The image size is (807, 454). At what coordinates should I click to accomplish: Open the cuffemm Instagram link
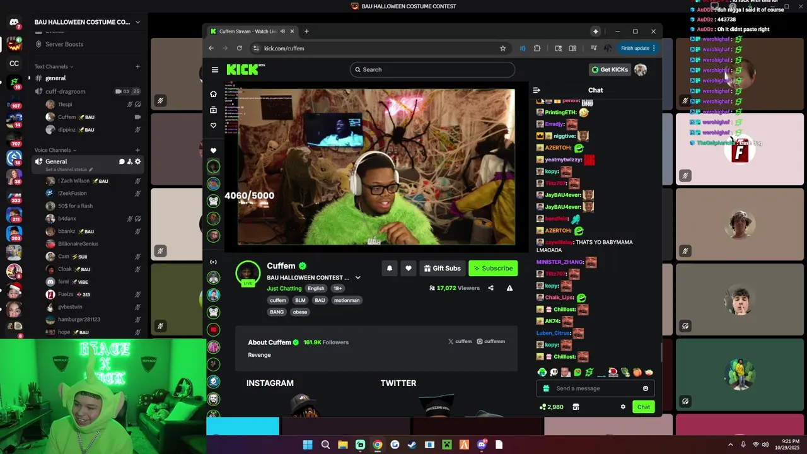(x=491, y=341)
